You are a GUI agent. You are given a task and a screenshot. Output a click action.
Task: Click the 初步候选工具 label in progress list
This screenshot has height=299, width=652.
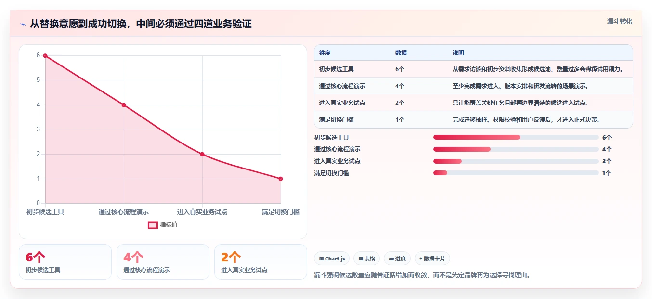(x=331, y=137)
